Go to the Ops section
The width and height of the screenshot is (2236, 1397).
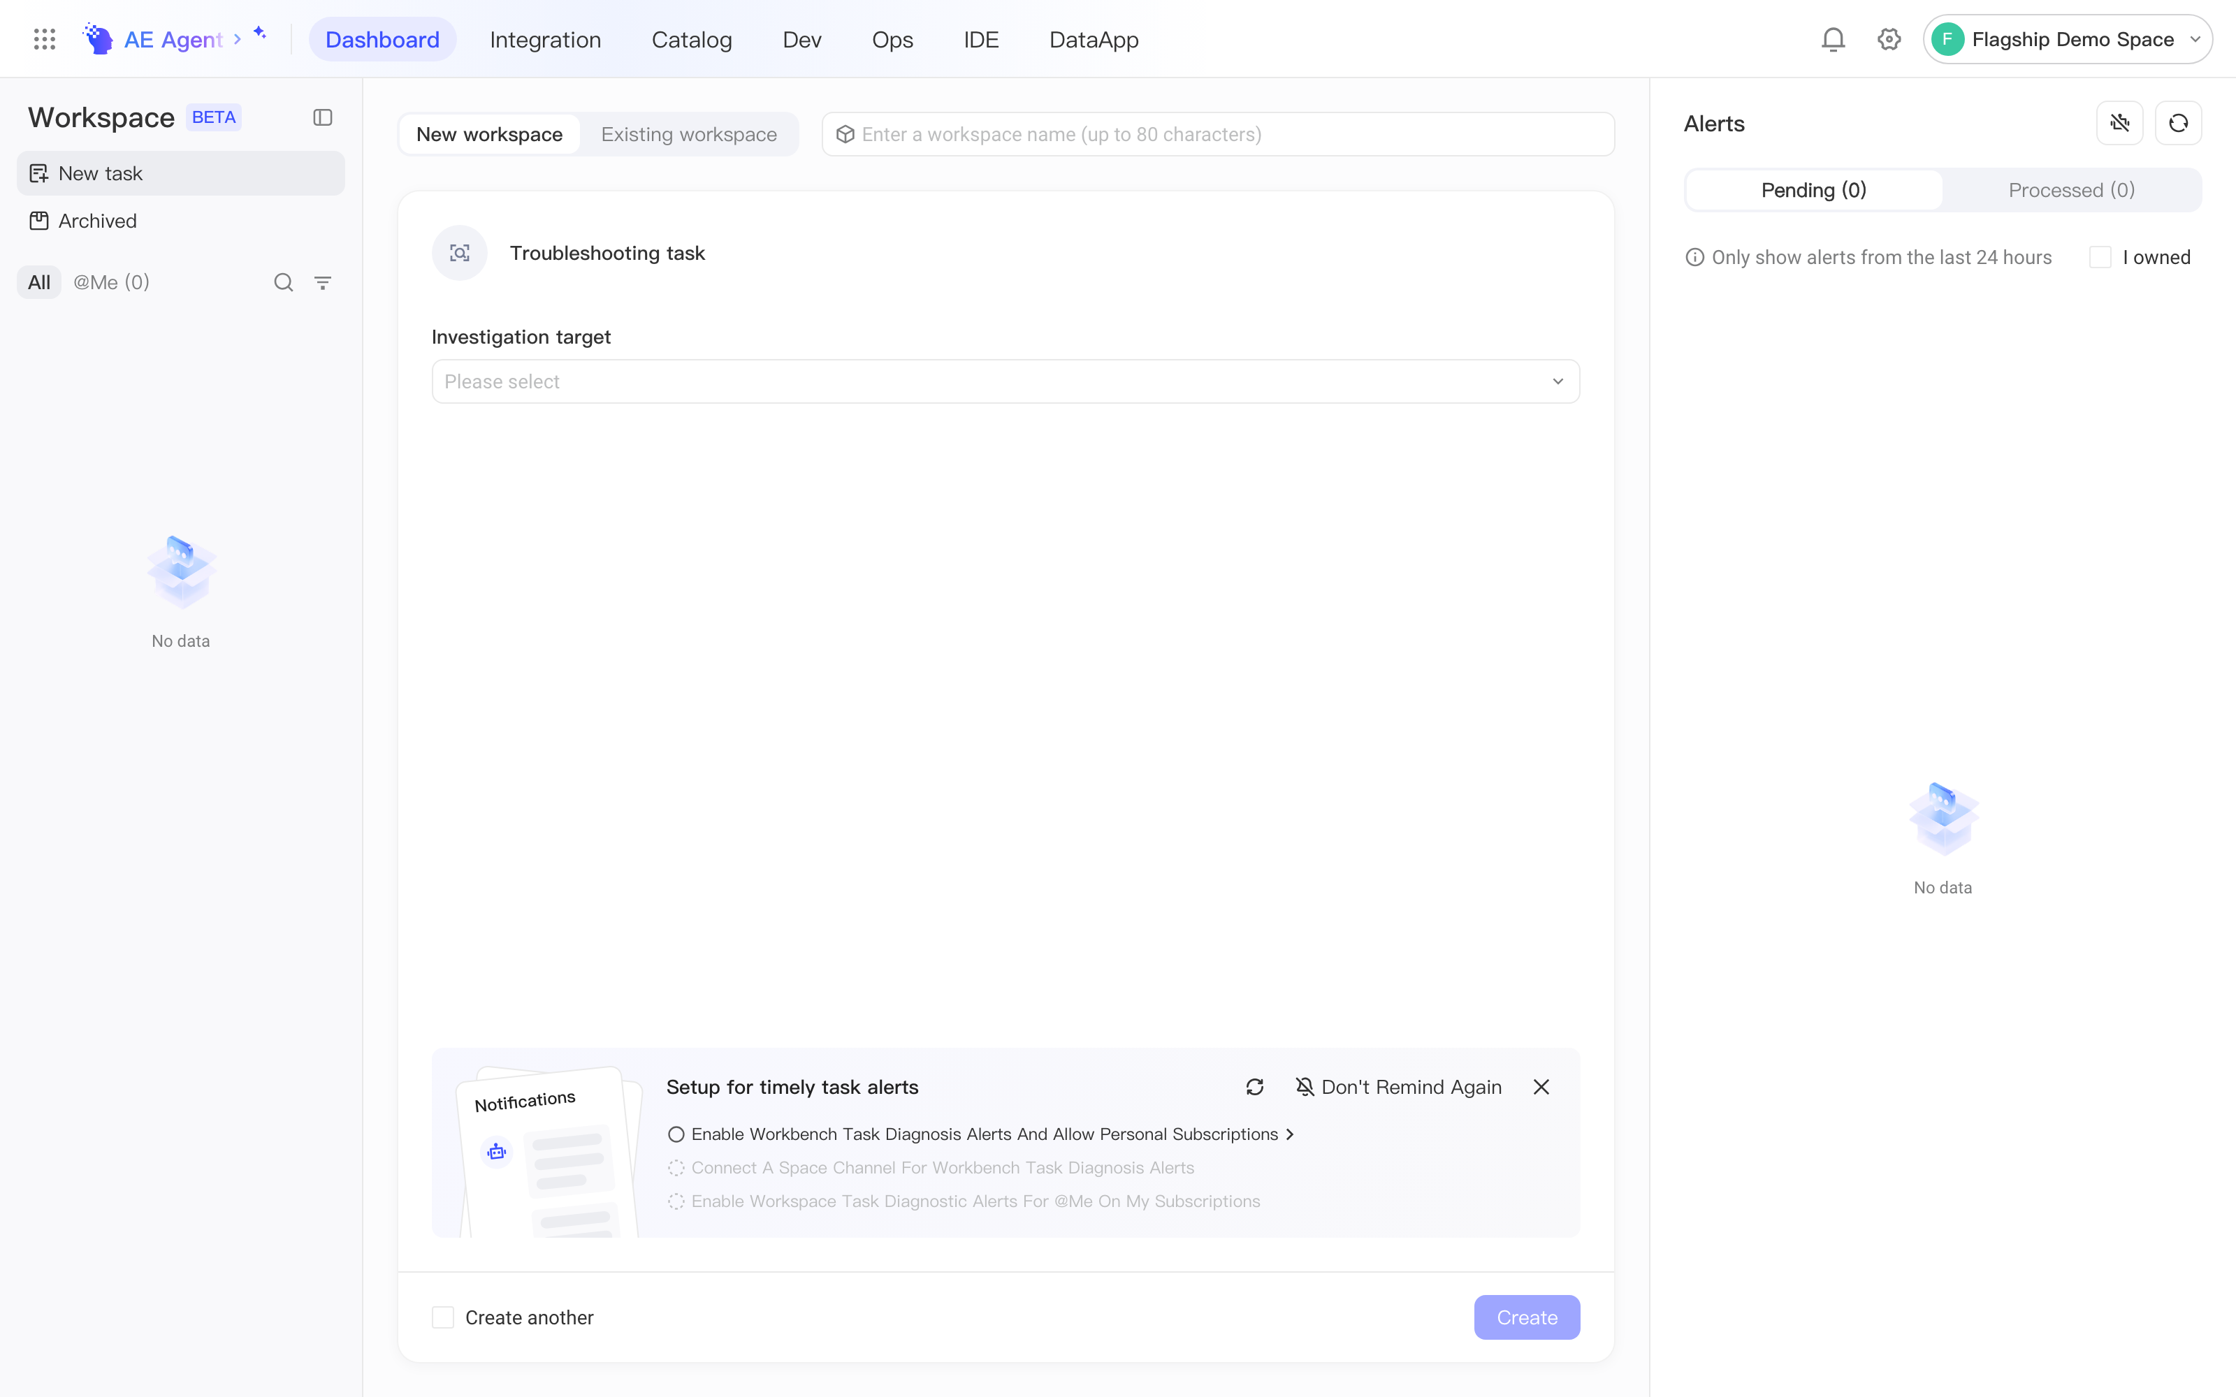[892, 39]
